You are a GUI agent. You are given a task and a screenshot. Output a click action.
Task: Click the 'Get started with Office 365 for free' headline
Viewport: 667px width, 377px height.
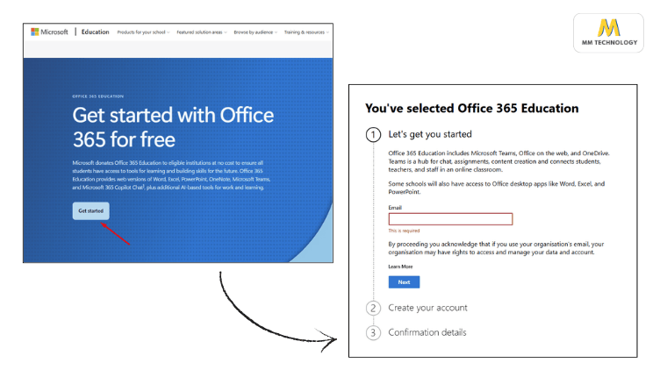tap(173, 127)
